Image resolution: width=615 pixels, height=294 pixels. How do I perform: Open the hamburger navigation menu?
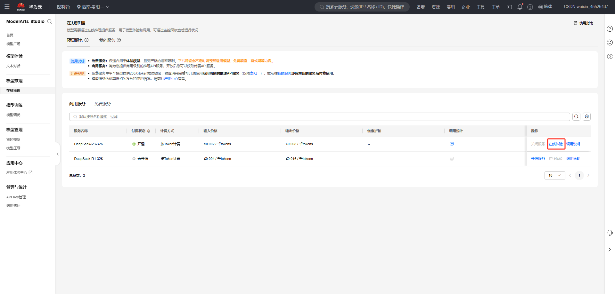[7, 6]
